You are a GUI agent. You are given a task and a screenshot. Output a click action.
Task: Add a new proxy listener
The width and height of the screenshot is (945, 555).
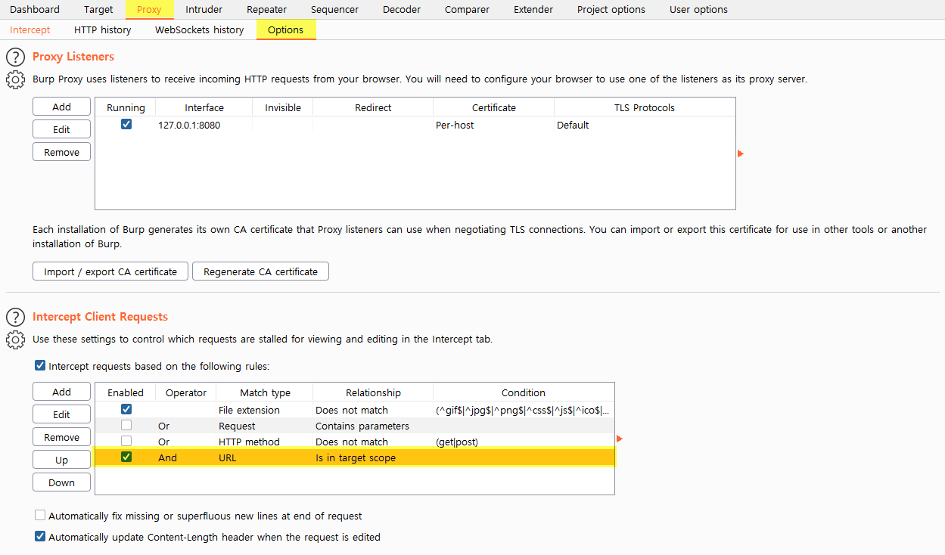62,107
